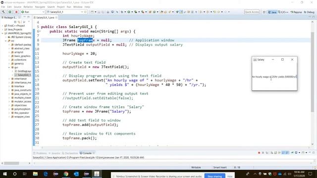Open the Windows Start menu

click(4, 174)
